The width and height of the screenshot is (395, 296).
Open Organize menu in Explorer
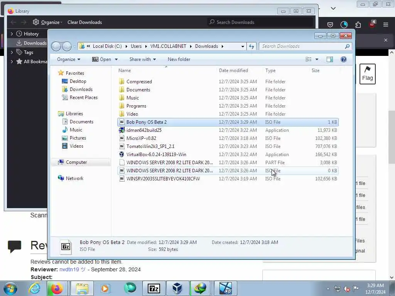(69, 59)
